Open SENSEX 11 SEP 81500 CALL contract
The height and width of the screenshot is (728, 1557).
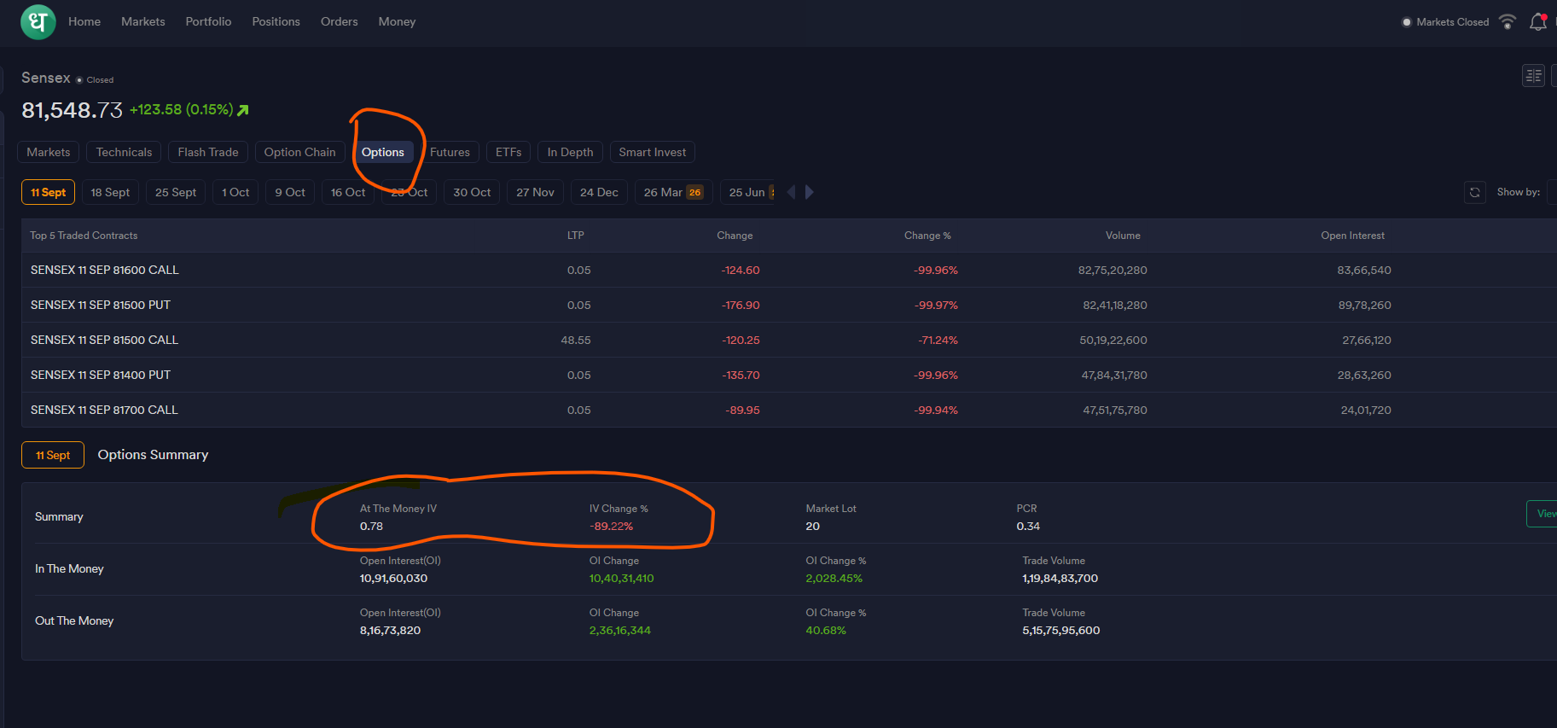click(104, 340)
